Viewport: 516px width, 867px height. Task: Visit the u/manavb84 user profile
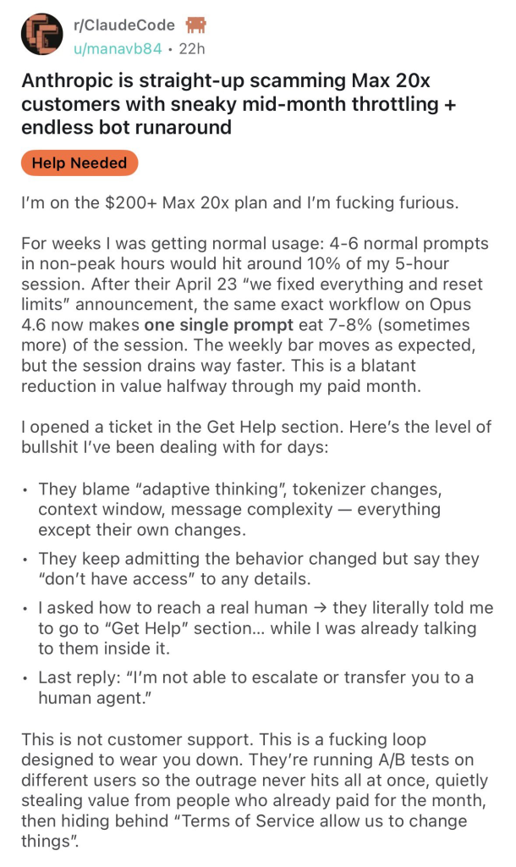118,49
